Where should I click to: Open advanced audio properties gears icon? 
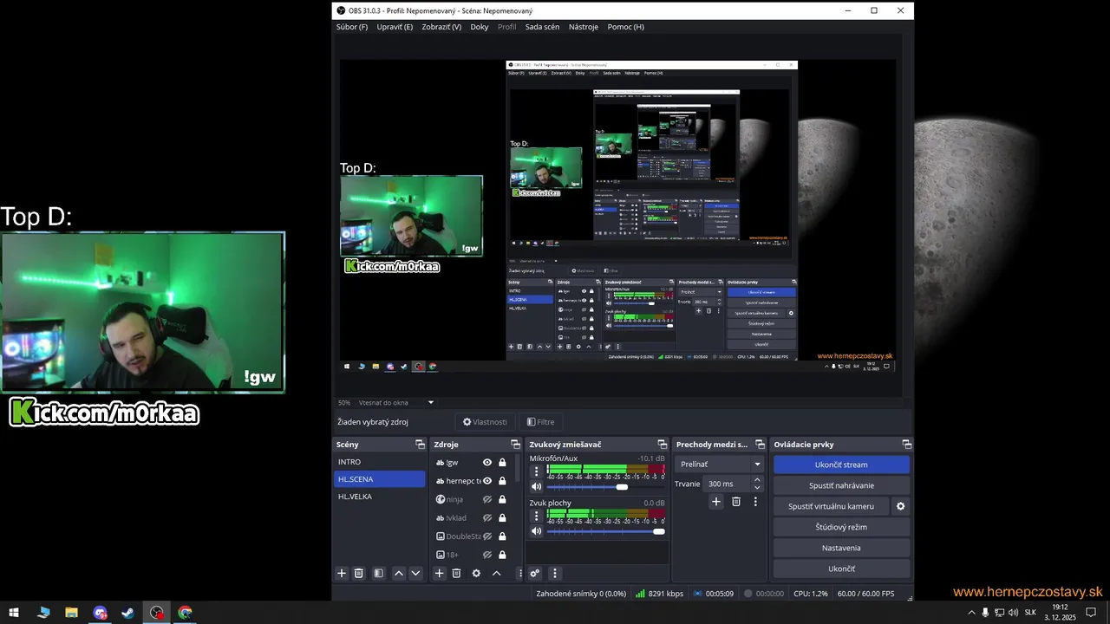[x=535, y=573]
